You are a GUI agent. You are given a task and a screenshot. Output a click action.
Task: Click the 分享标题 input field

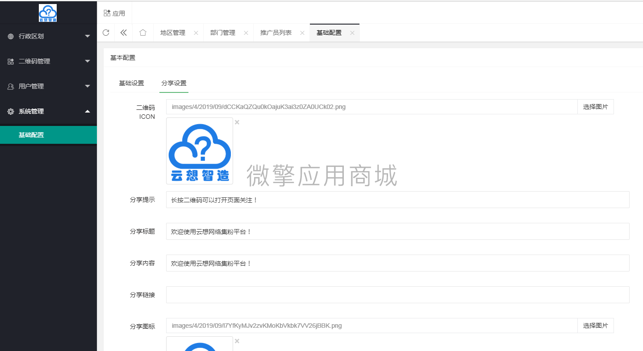point(398,231)
